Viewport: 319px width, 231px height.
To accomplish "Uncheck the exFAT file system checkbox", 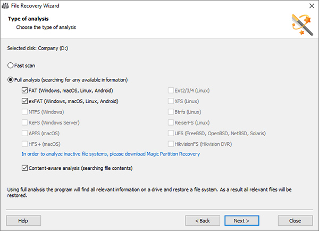I will pyautogui.click(x=24, y=101).
